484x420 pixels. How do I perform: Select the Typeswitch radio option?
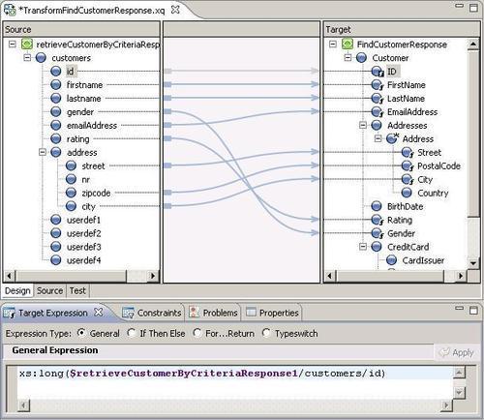[266, 333]
